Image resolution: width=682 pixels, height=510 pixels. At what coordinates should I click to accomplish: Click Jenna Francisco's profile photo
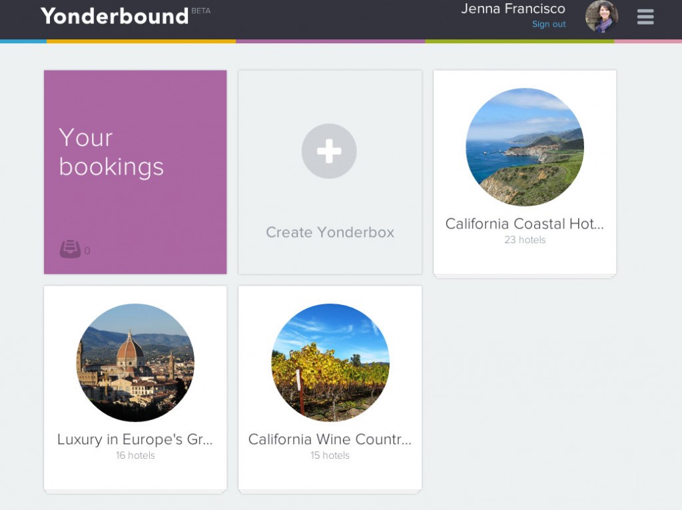pos(601,17)
